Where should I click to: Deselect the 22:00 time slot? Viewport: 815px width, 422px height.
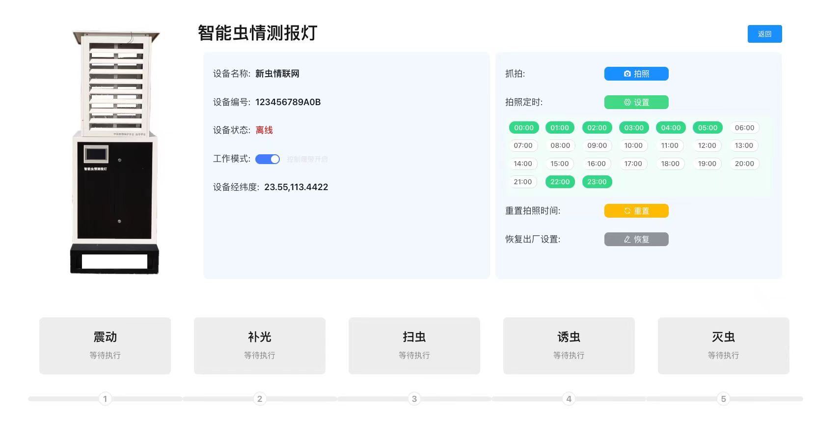pos(560,182)
